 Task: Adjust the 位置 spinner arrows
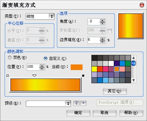(x=42, y=67)
